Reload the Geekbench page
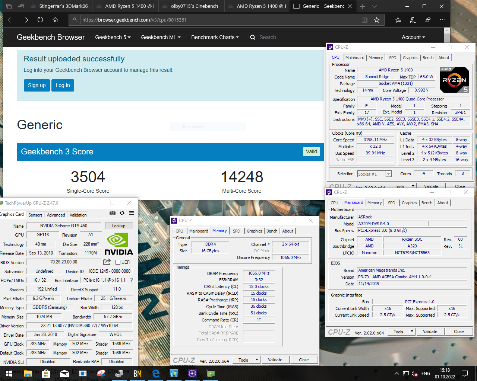The image size is (477, 381). (x=40, y=20)
